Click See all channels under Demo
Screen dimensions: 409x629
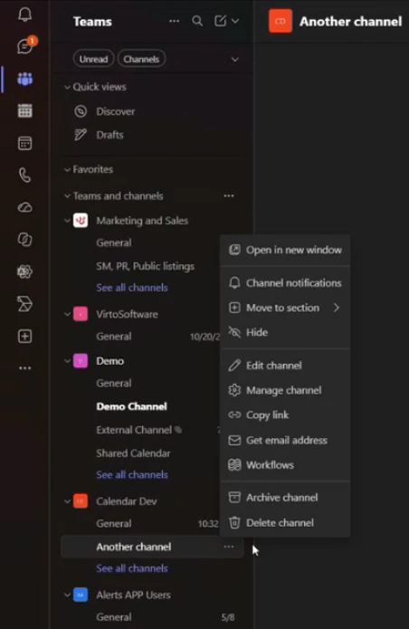(132, 474)
